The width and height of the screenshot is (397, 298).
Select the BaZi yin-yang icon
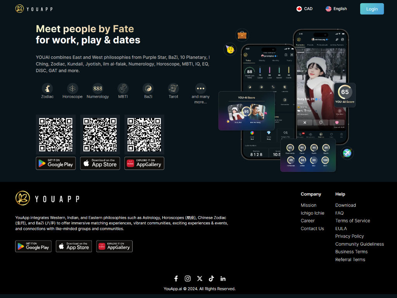tap(148, 88)
